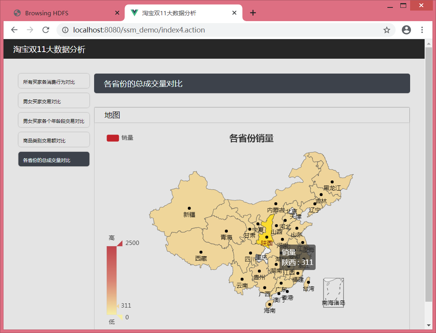Click the 福建 province dot on map
Screen dimensions: 436x333
click(298, 274)
